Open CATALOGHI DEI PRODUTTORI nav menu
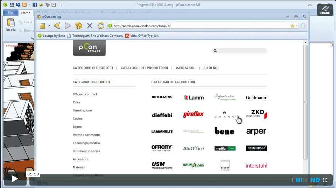 pos(145,68)
